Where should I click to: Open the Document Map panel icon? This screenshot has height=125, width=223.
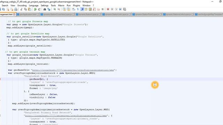(90, 9)
